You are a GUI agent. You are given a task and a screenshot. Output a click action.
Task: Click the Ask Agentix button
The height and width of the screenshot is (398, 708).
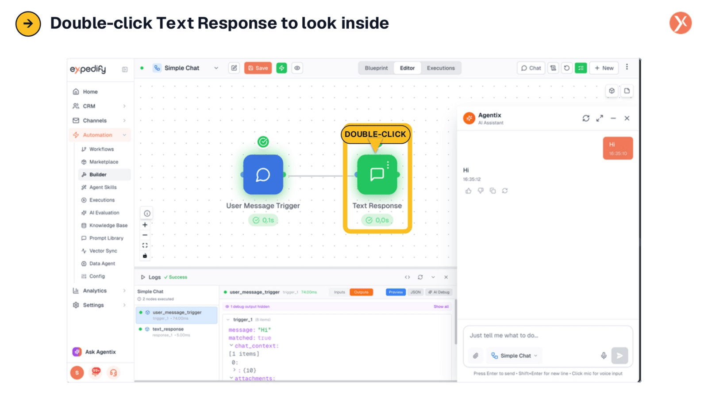coord(94,352)
